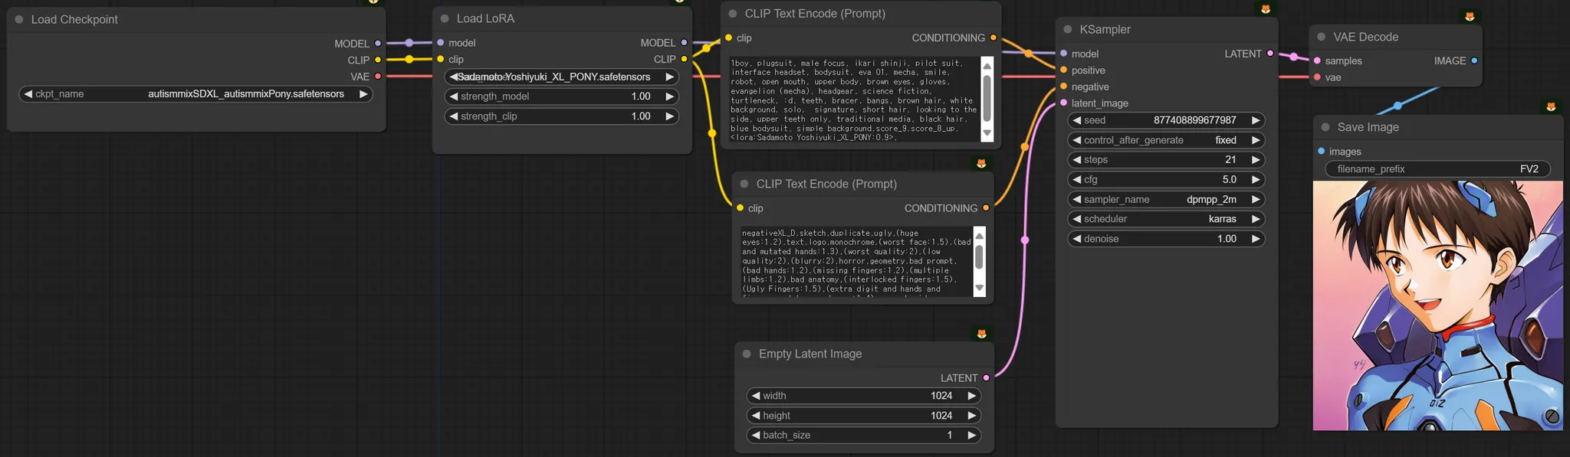The width and height of the screenshot is (1570, 457).
Task: Click the latent_image input port on KSampler
Action: pos(1064,103)
